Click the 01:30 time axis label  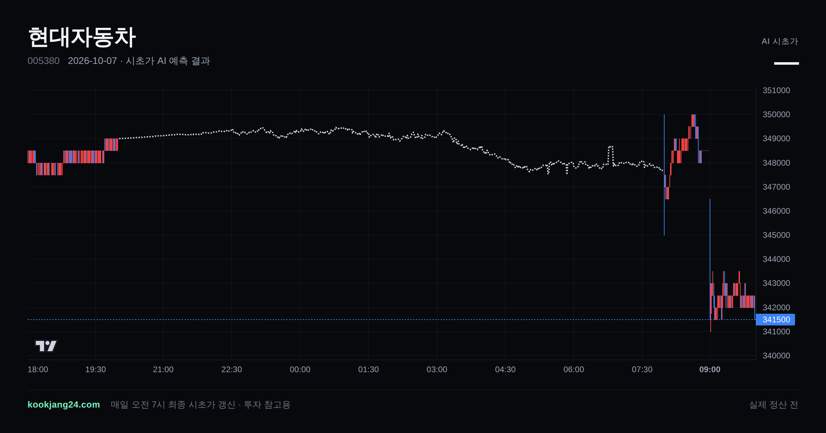click(x=369, y=369)
